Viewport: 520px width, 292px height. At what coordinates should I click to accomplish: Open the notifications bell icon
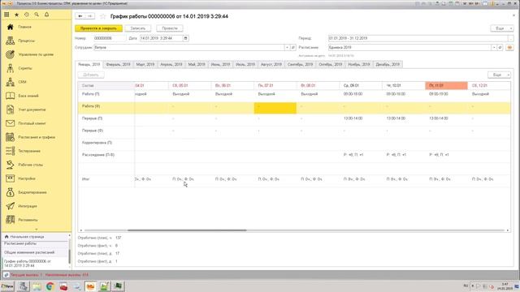pos(47,15)
